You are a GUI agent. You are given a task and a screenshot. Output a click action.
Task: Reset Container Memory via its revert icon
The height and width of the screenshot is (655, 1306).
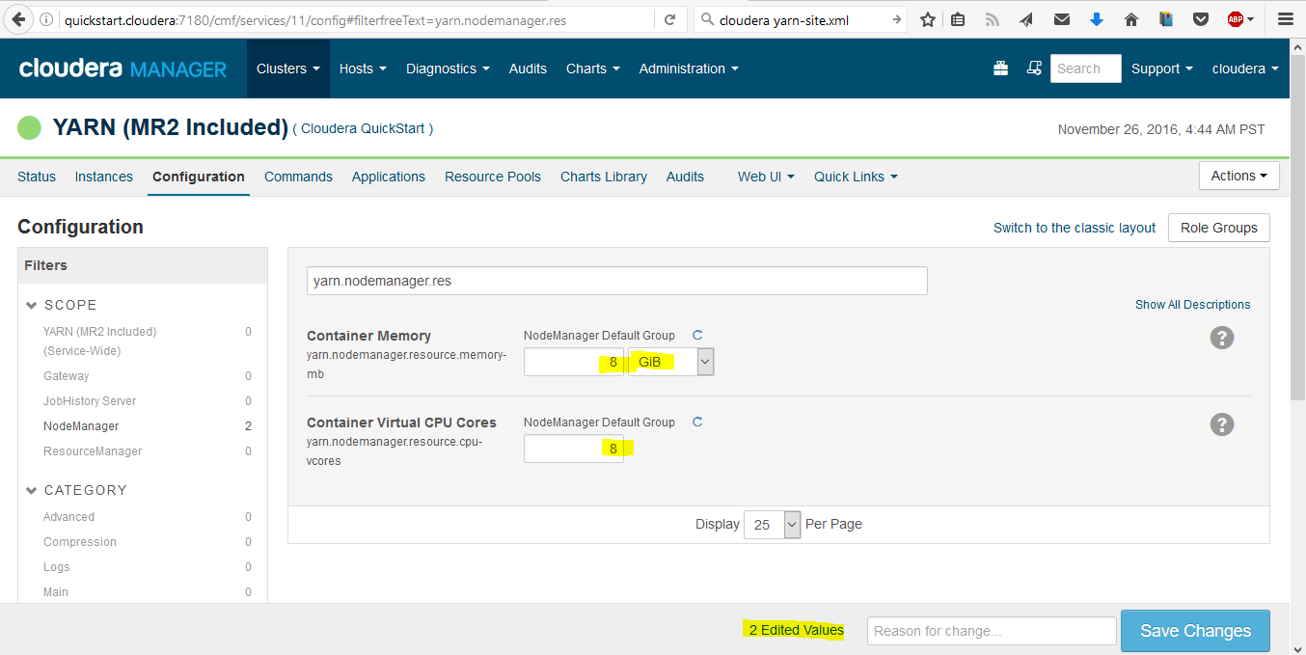click(x=697, y=335)
